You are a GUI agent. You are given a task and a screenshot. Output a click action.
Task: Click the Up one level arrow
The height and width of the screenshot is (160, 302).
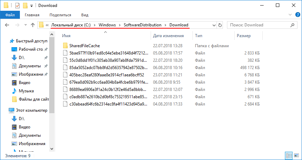point(32,25)
